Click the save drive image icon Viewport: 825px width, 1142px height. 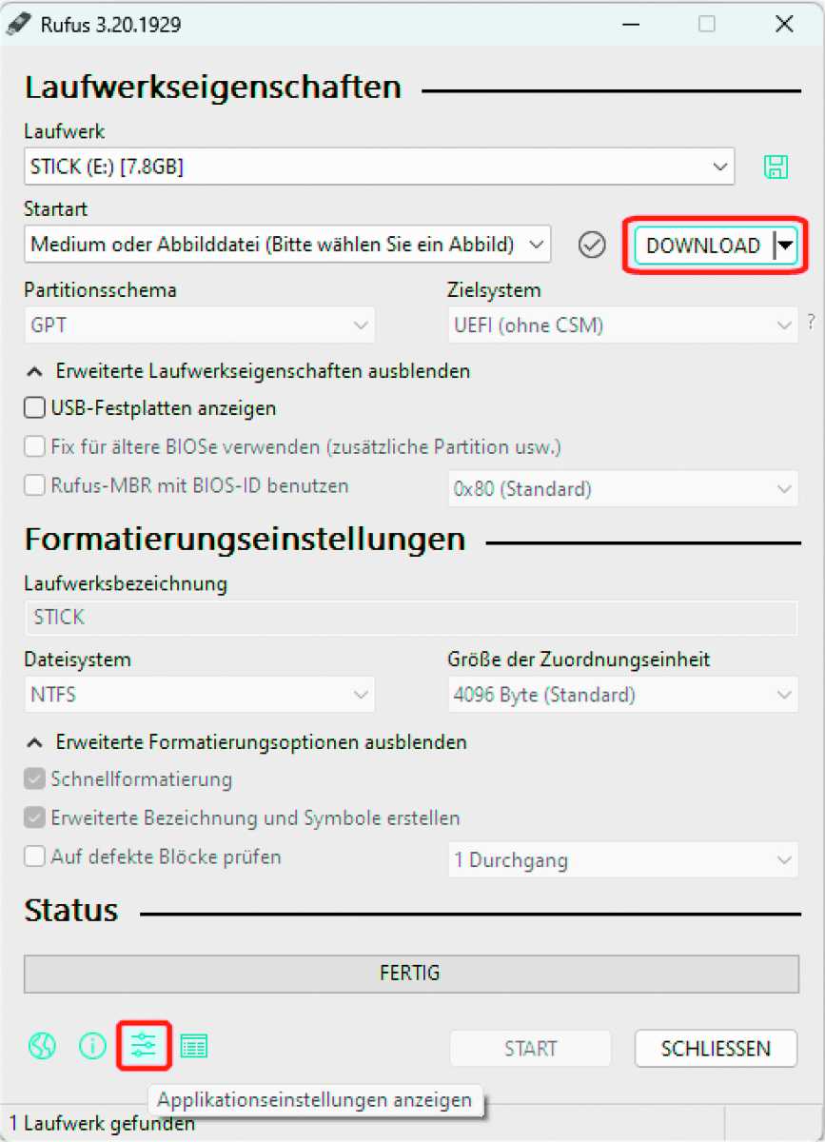click(776, 167)
